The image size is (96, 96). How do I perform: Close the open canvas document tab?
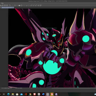point(13,7)
